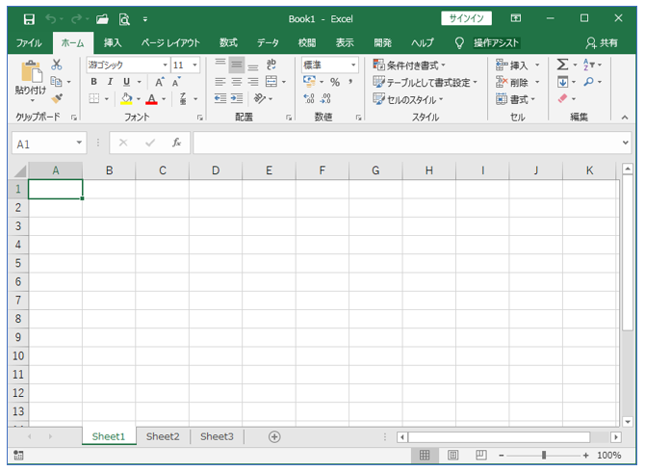
Task: Open font name 游ゴシック dropdown
Action: point(165,65)
